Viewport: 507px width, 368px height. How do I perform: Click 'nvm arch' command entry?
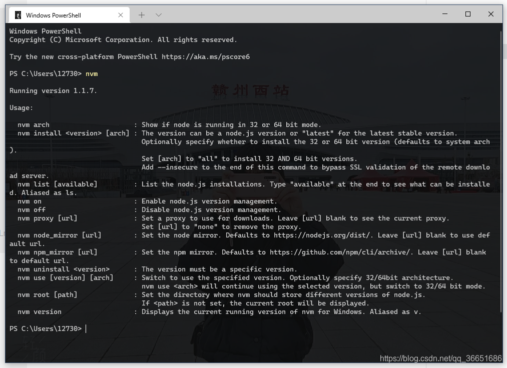tap(34, 124)
